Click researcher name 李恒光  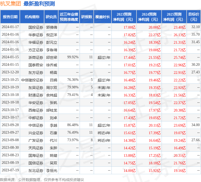52,171
